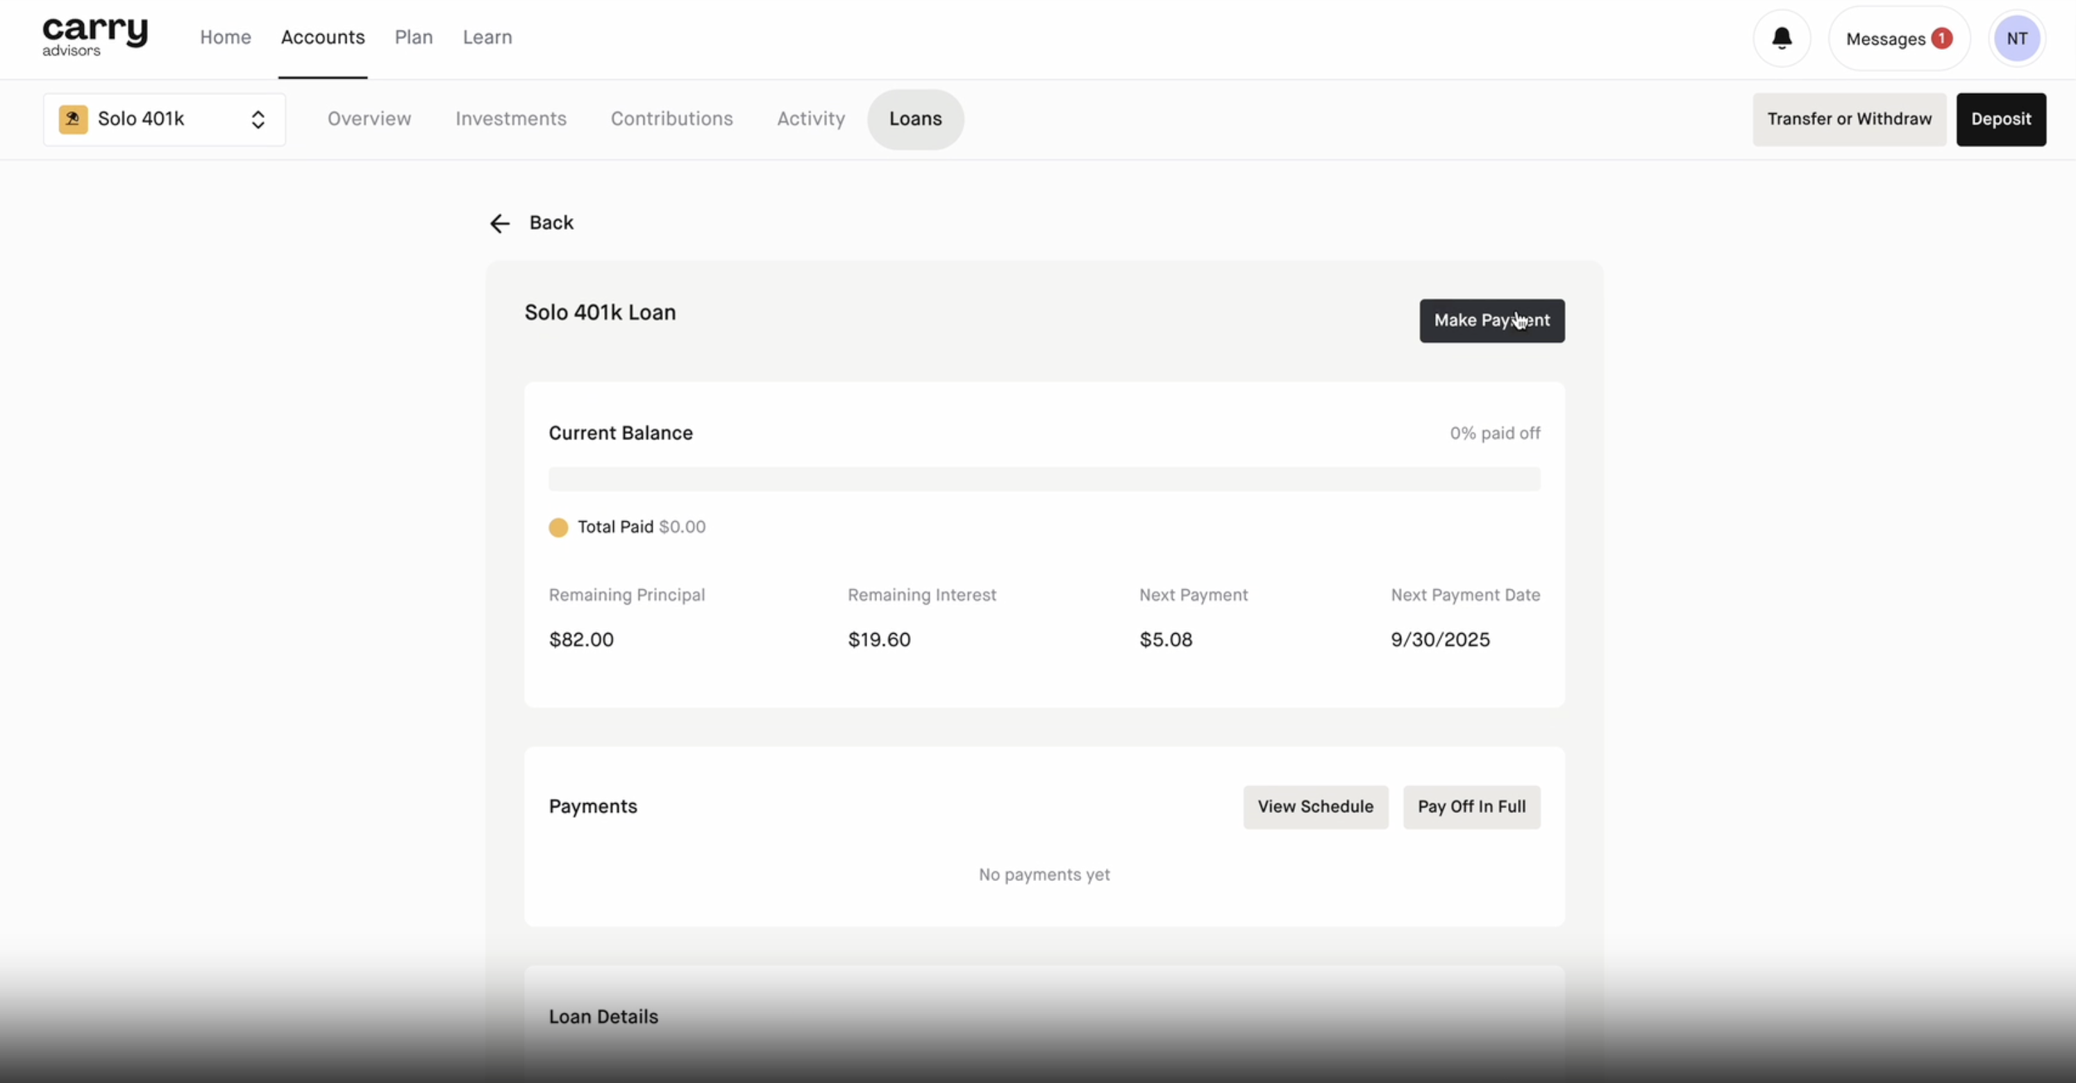This screenshot has width=2076, height=1083.
Task: Open the Messages button
Action: click(1900, 38)
